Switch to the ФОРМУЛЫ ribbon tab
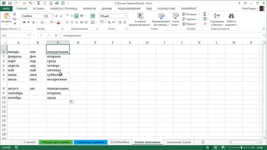Screen dimensions: 267x150 (89, 8)
